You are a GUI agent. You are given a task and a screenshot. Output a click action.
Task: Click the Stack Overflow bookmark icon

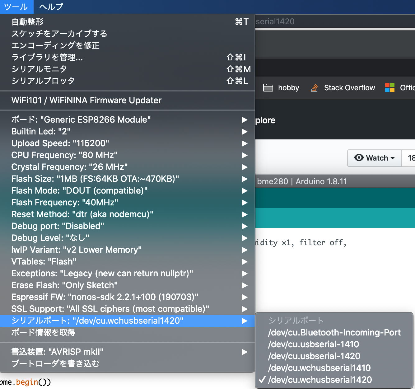point(315,88)
